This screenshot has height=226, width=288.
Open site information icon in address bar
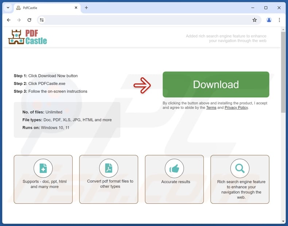[x=42, y=20]
